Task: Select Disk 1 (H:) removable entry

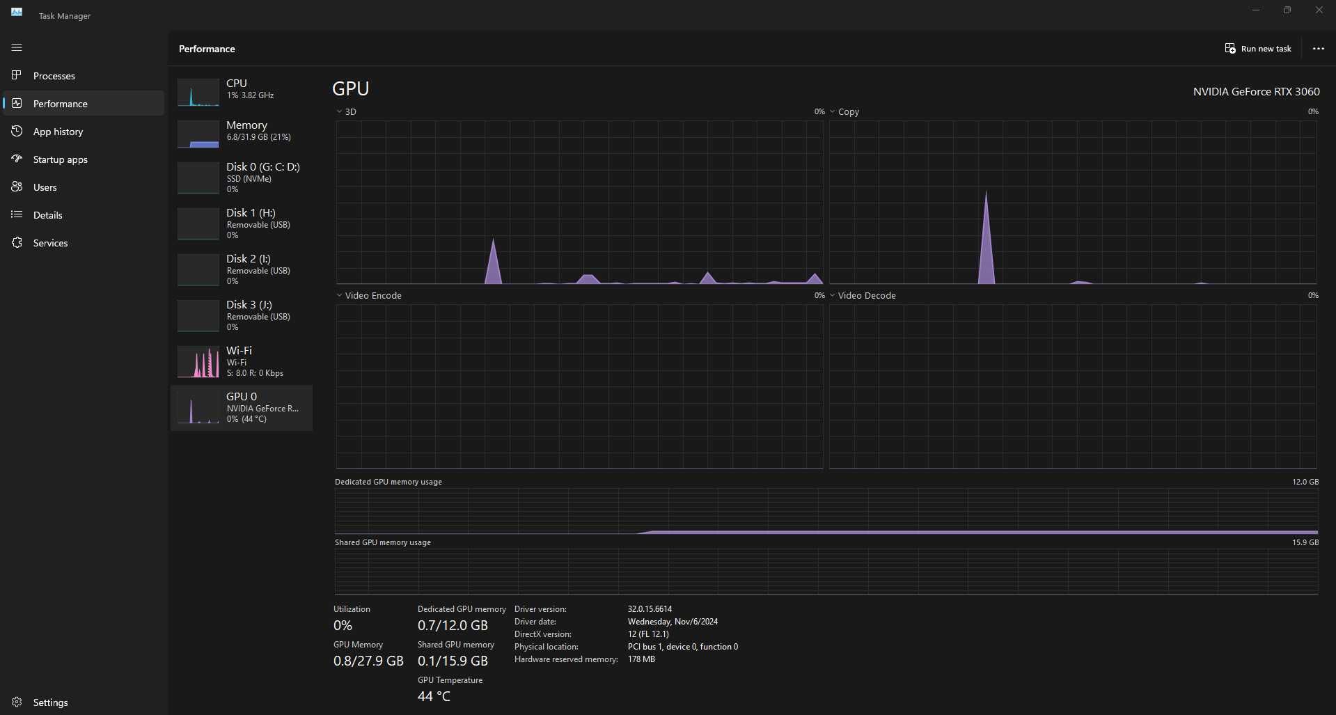Action: pyautogui.click(x=242, y=223)
